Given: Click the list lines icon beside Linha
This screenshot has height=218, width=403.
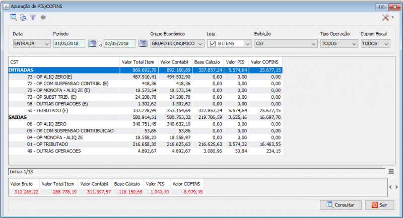Looking at the screenshot, I should pyautogui.click(x=391, y=172).
